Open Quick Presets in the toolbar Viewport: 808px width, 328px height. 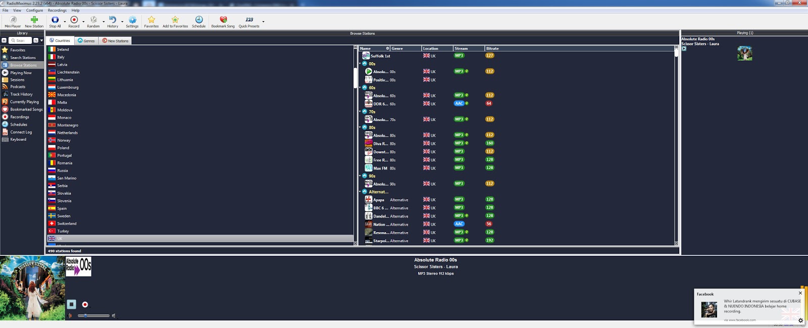coord(249,22)
